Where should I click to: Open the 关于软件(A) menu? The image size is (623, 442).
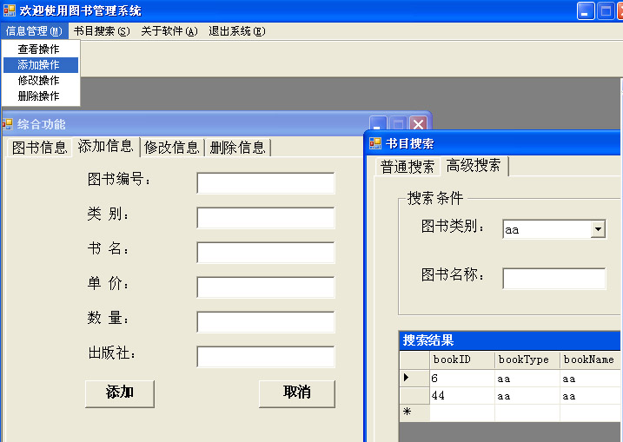click(x=169, y=31)
